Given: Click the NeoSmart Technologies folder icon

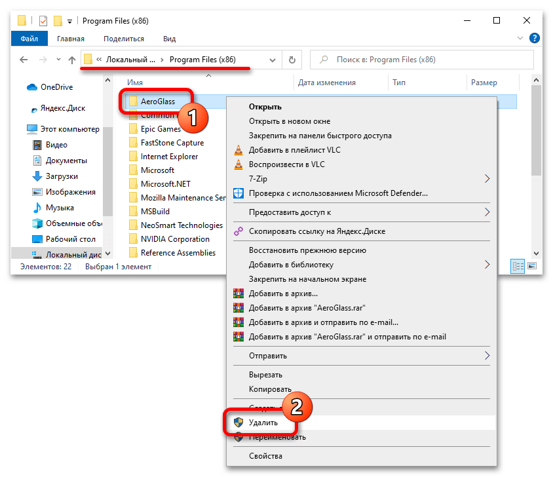Looking at the screenshot, I should (133, 225).
